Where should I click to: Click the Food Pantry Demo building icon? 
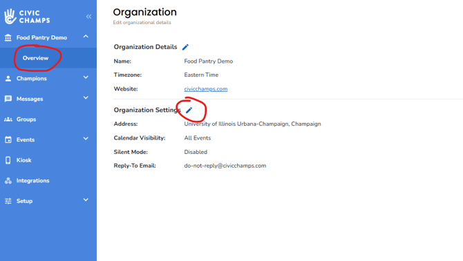tap(8, 37)
